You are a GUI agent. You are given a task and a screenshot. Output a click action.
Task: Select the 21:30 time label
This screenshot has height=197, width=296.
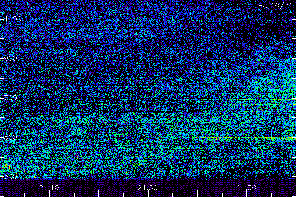click(x=148, y=187)
